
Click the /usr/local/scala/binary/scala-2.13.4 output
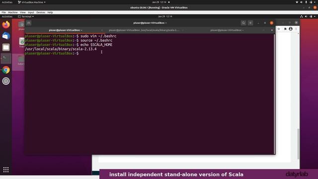click(x=61, y=49)
